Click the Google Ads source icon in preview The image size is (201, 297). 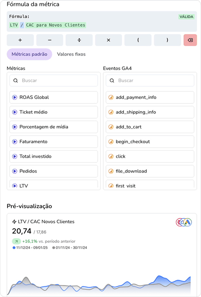pos(187,222)
